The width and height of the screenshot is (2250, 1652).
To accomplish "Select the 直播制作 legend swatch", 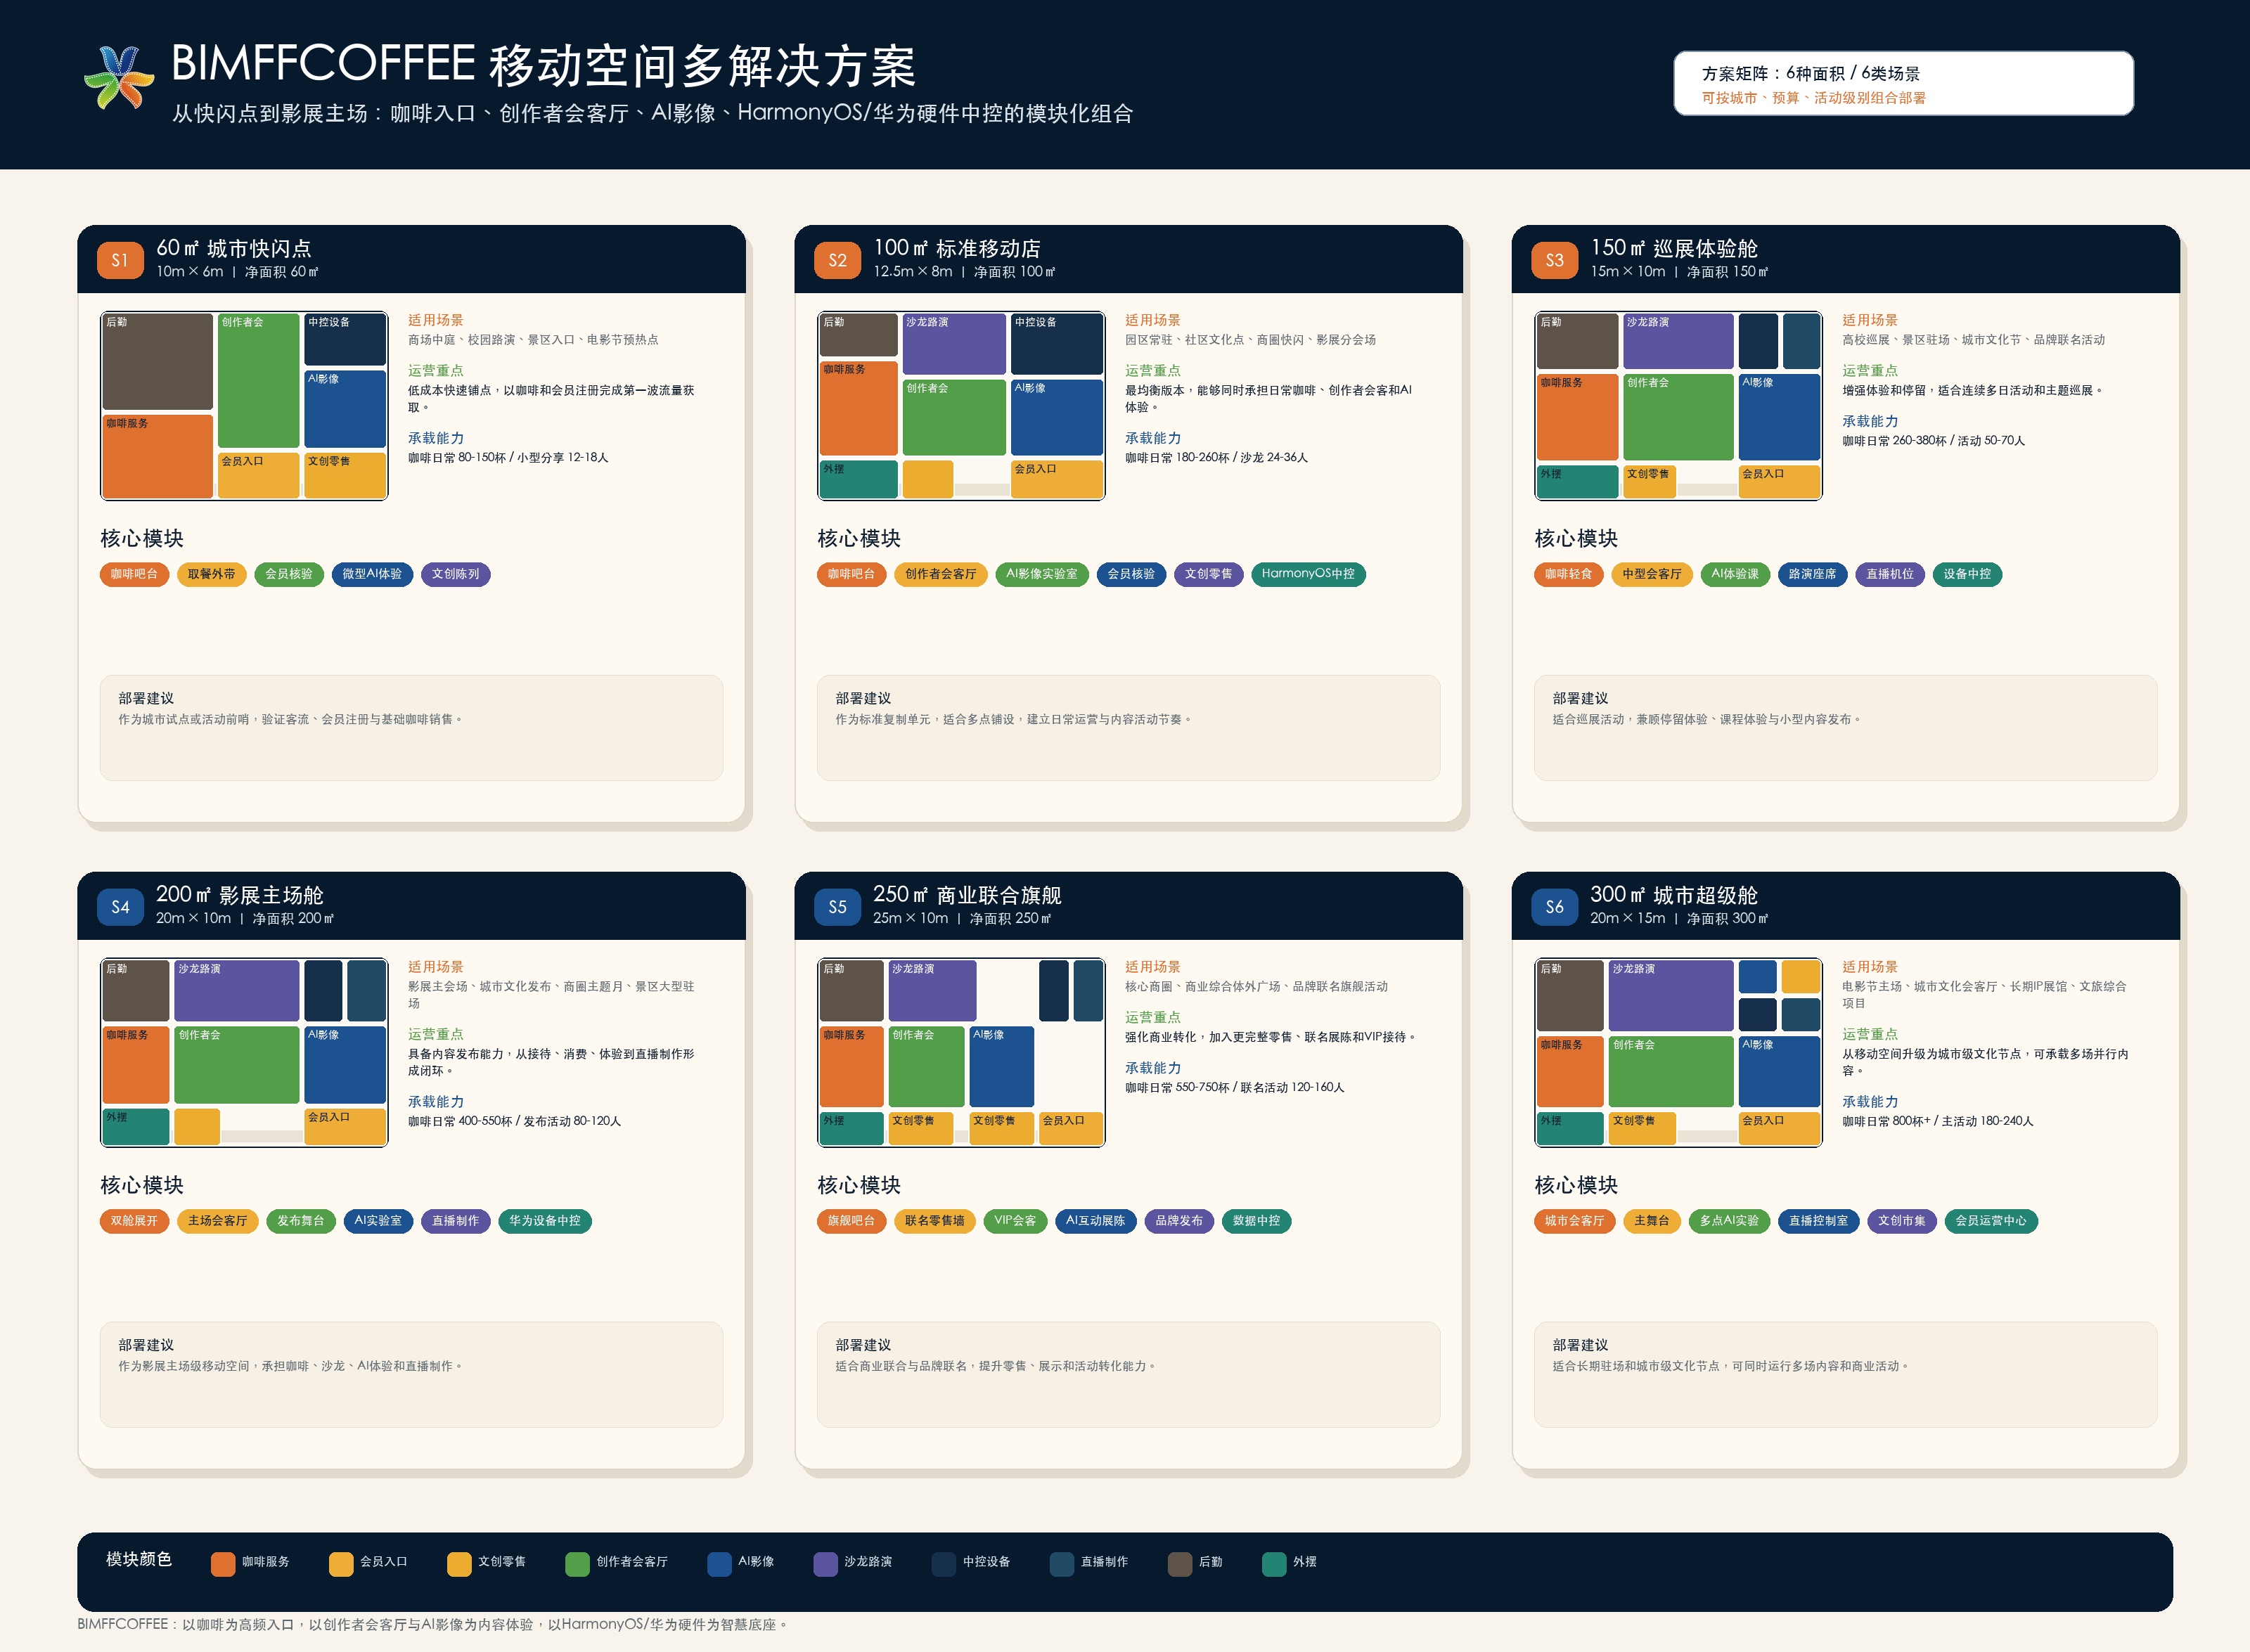I will (x=1062, y=1564).
